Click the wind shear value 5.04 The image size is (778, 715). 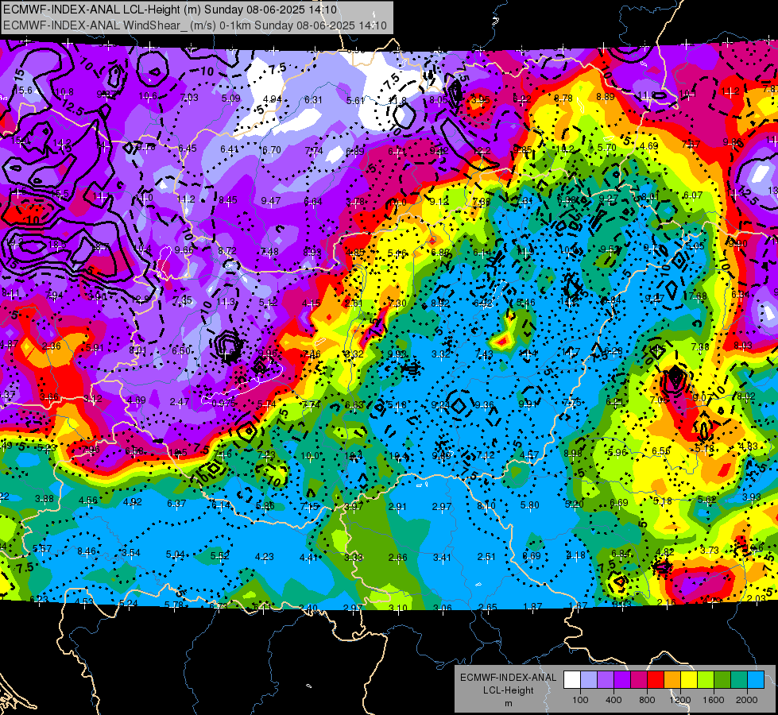point(175,555)
